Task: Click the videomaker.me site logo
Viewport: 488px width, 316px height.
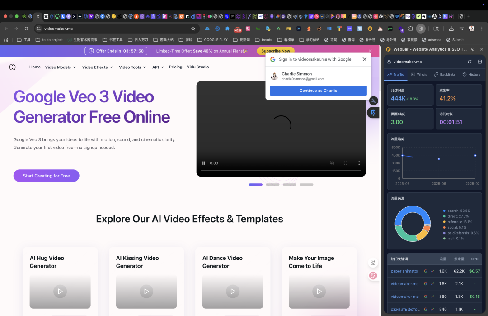Action: 13,67
